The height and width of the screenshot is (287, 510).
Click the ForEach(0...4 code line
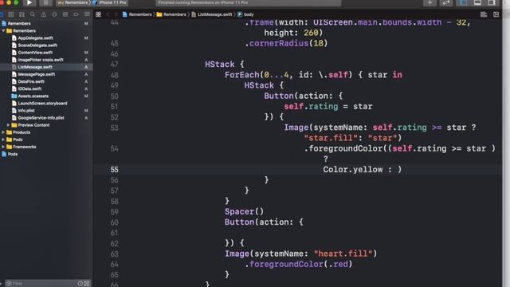coord(313,75)
